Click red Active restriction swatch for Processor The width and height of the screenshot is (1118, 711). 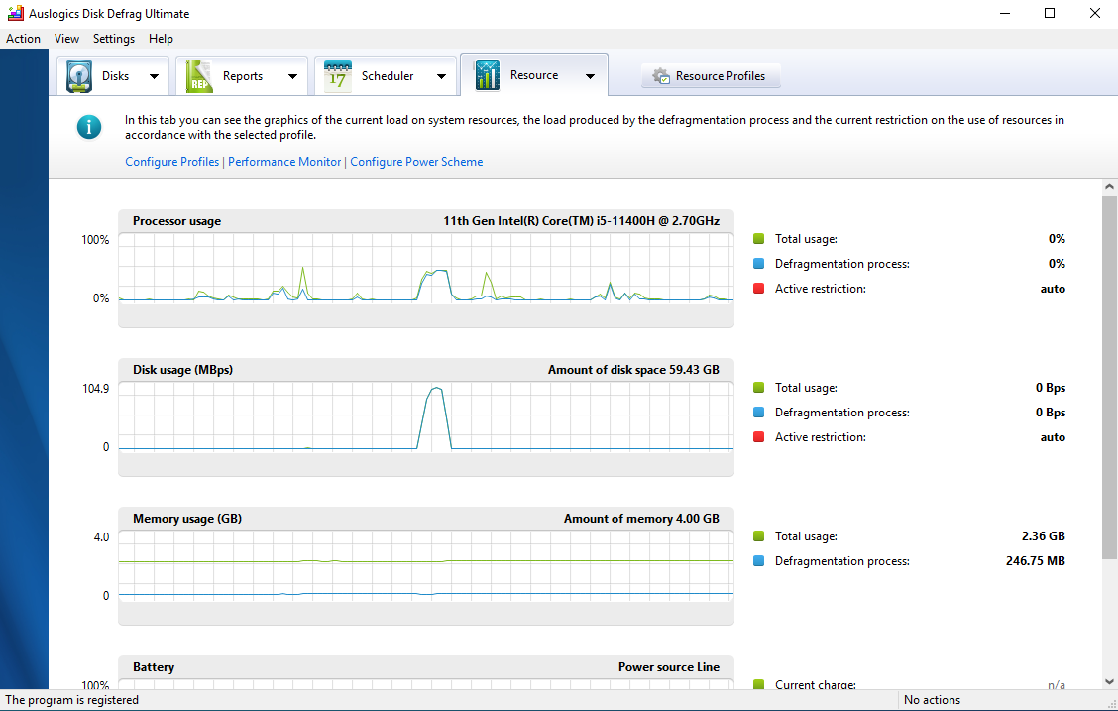point(758,289)
